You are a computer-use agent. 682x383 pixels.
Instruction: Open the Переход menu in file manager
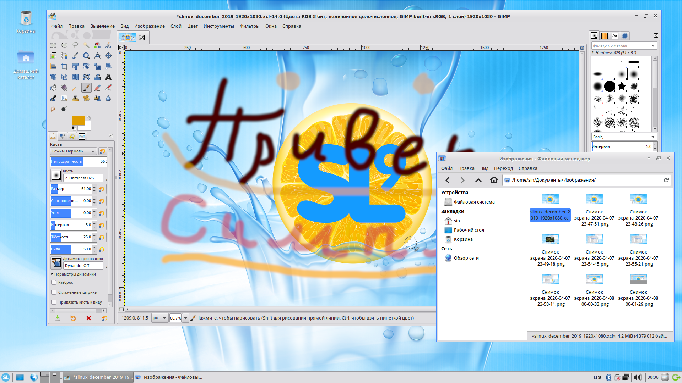click(x=503, y=168)
